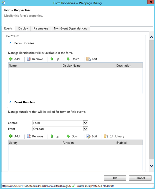Viewport: 155px width, 189px height.
Task: Edit the selected form library
Action: 91,59
